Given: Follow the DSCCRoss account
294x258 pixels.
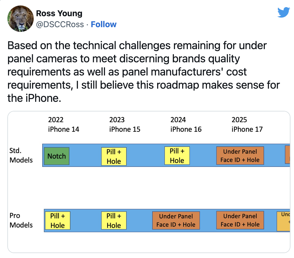Looking at the screenshot, I should [x=103, y=24].
